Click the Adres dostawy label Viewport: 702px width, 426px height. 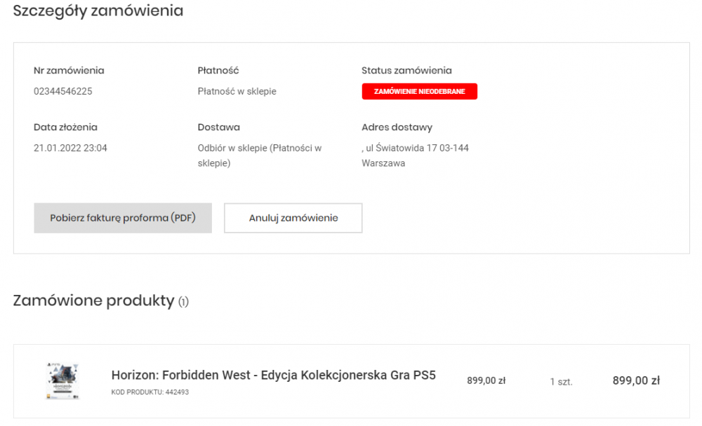(397, 128)
